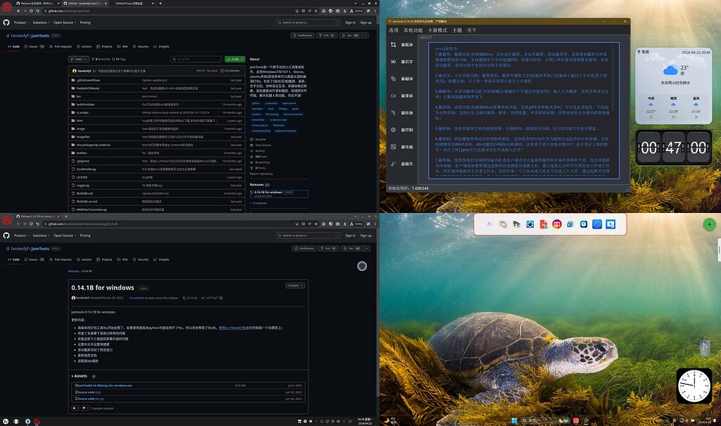Collapse the Assets section of the release

(x=80, y=377)
